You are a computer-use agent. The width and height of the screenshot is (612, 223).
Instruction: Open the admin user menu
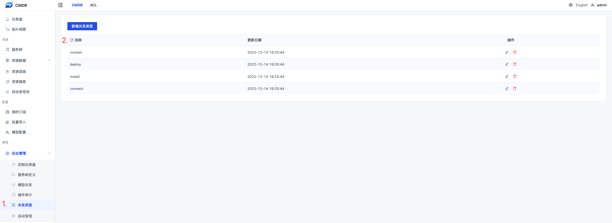point(599,5)
